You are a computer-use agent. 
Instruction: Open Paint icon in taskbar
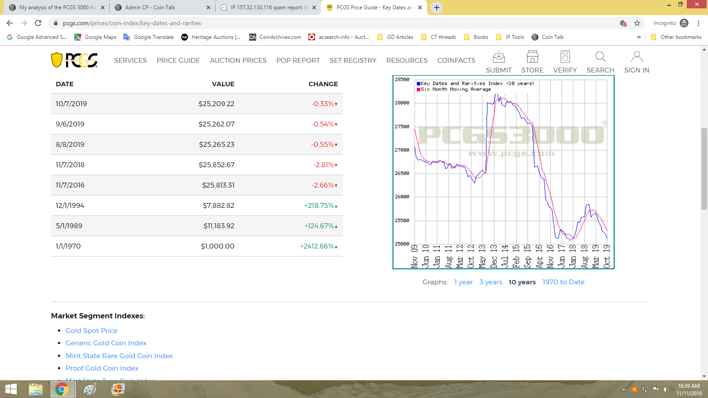[x=90, y=389]
